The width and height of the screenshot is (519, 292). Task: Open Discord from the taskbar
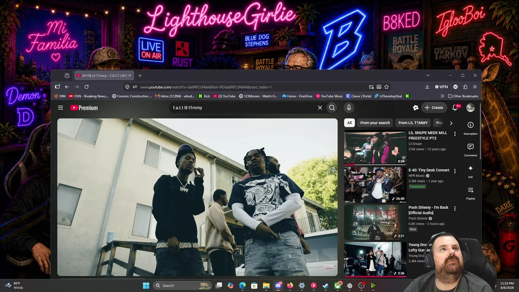[278, 286]
